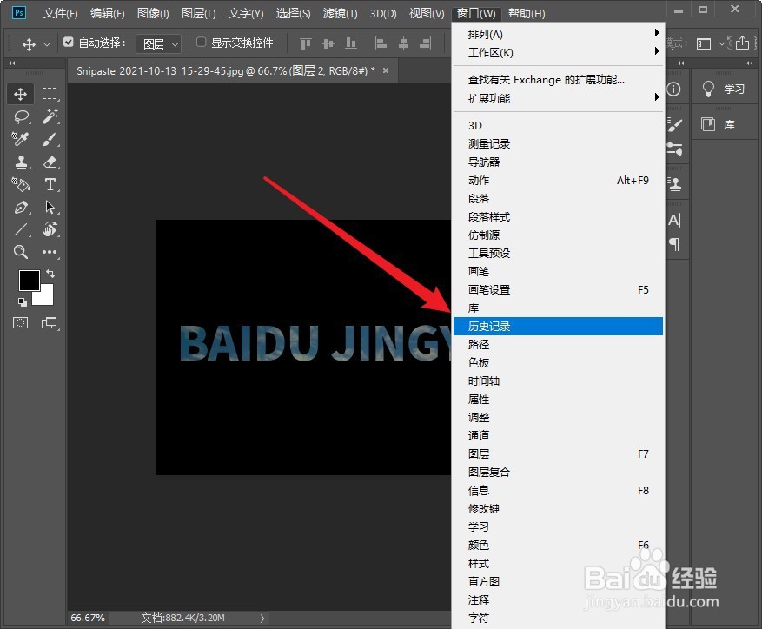Align top edges icon in options bar

pyautogui.click(x=306, y=44)
